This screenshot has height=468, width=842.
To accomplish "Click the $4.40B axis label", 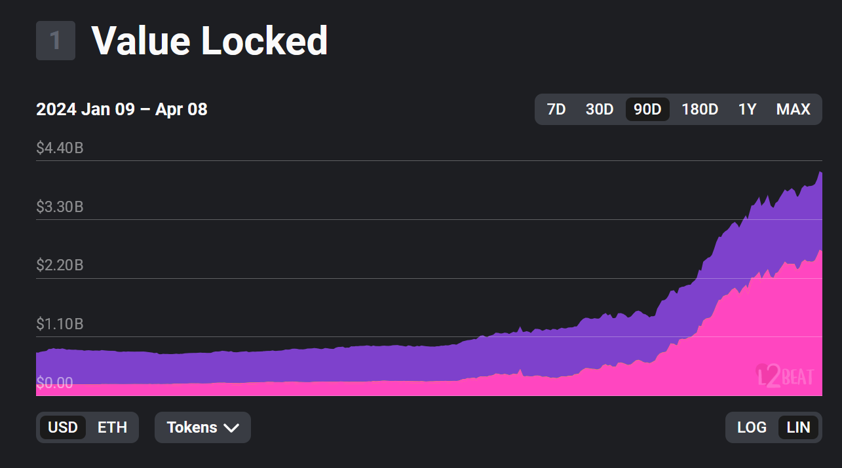I will tap(59, 148).
